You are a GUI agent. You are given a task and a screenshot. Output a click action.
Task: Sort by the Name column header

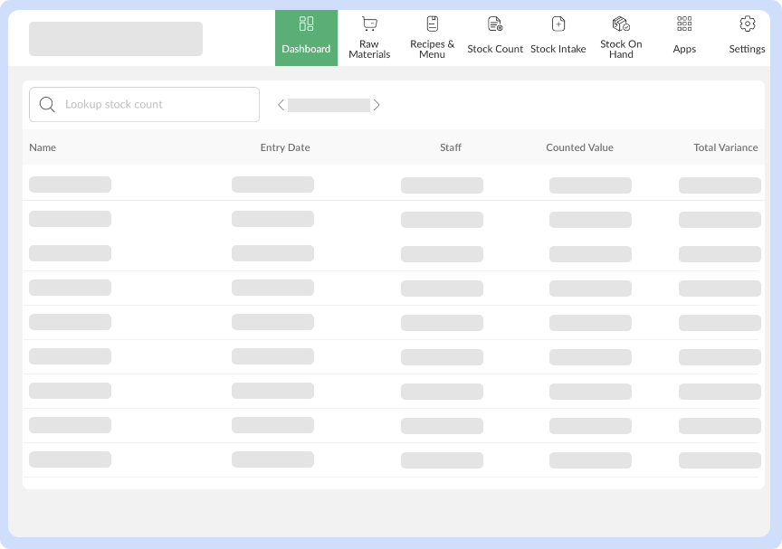tap(43, 147)
